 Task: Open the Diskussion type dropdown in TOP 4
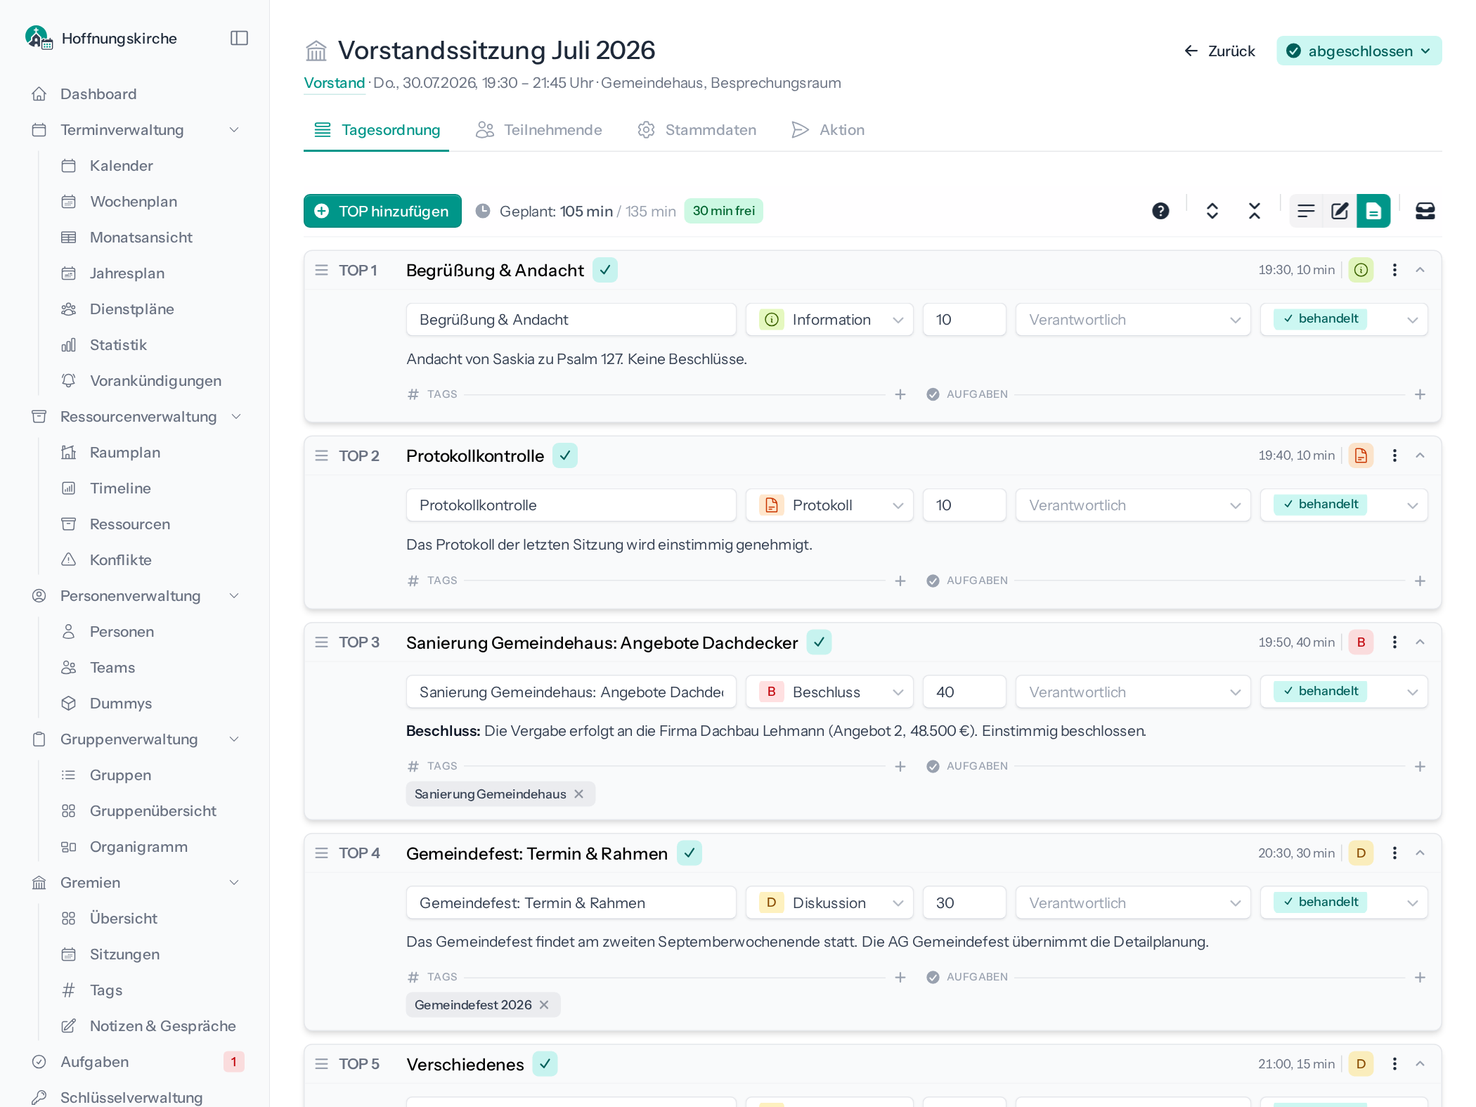click(829, 902)
